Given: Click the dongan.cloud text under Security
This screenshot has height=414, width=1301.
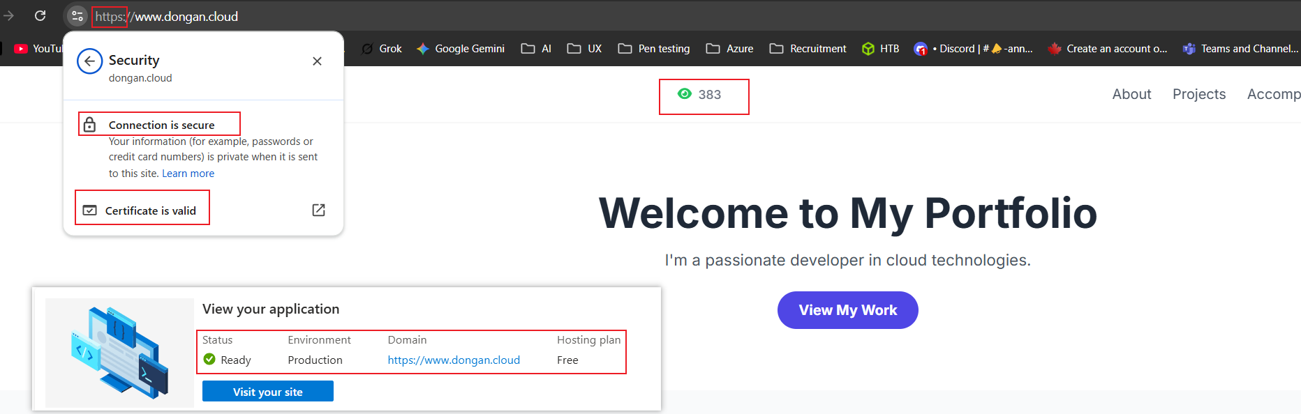Looking at the screenshot, I should (x=140, y=78).
